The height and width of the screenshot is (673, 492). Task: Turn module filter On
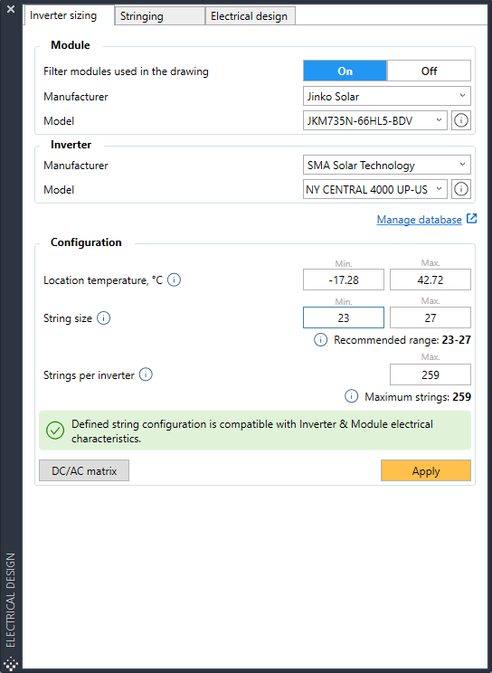(x=345, y=71)
